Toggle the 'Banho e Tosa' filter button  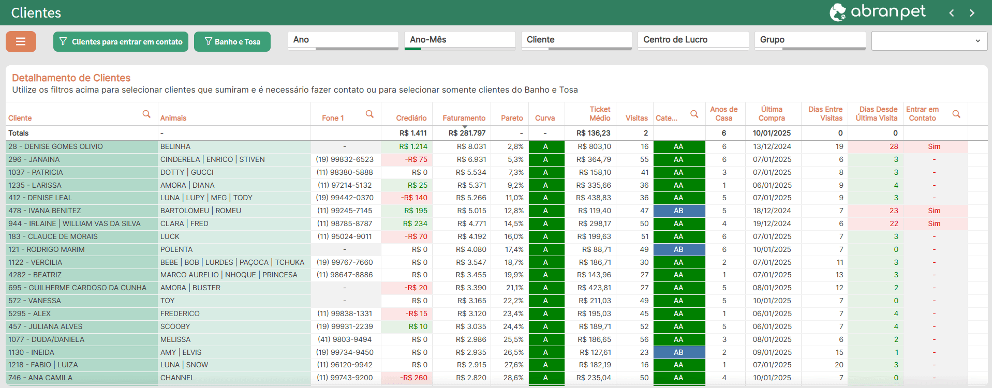[x=232, y=41]
